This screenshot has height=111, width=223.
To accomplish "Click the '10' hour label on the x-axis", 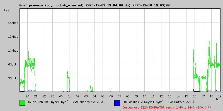I will 144,96.
